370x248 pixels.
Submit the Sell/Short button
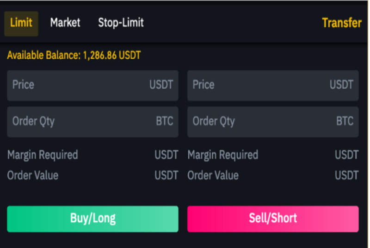(x=273, y=219)
